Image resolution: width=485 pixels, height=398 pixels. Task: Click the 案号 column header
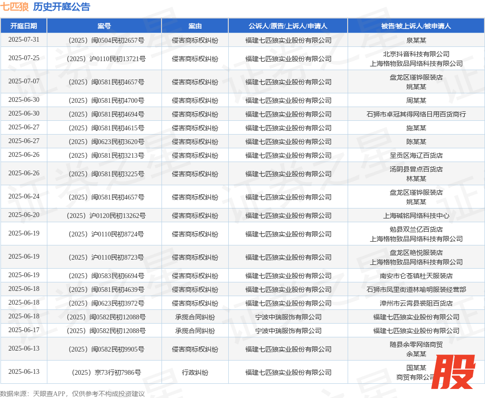pos(104,26)
